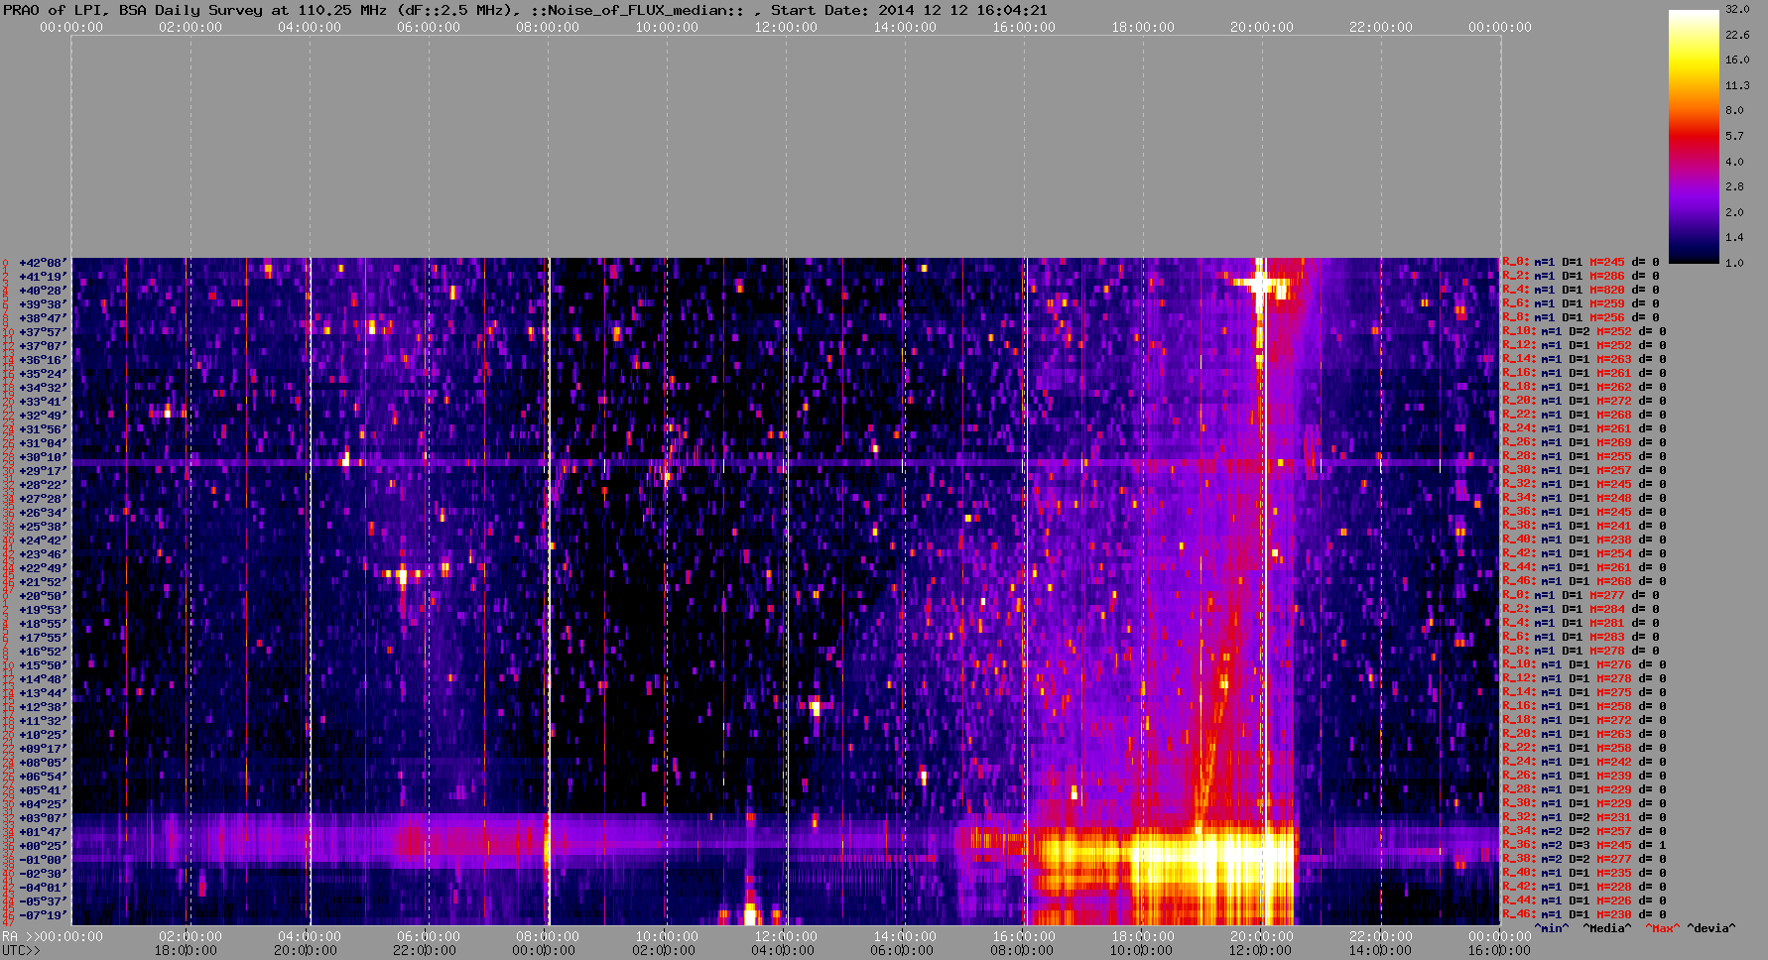Click 06:00:00 on the bottom RA axis

click(429, 936)
